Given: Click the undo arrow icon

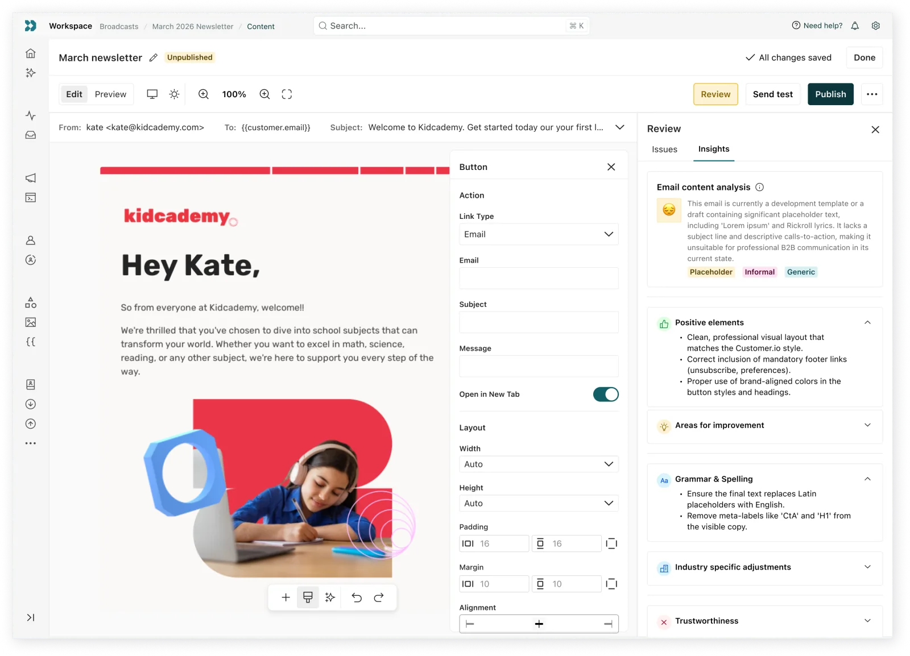Looking at the screenshot, I should (x=357, y=597).
